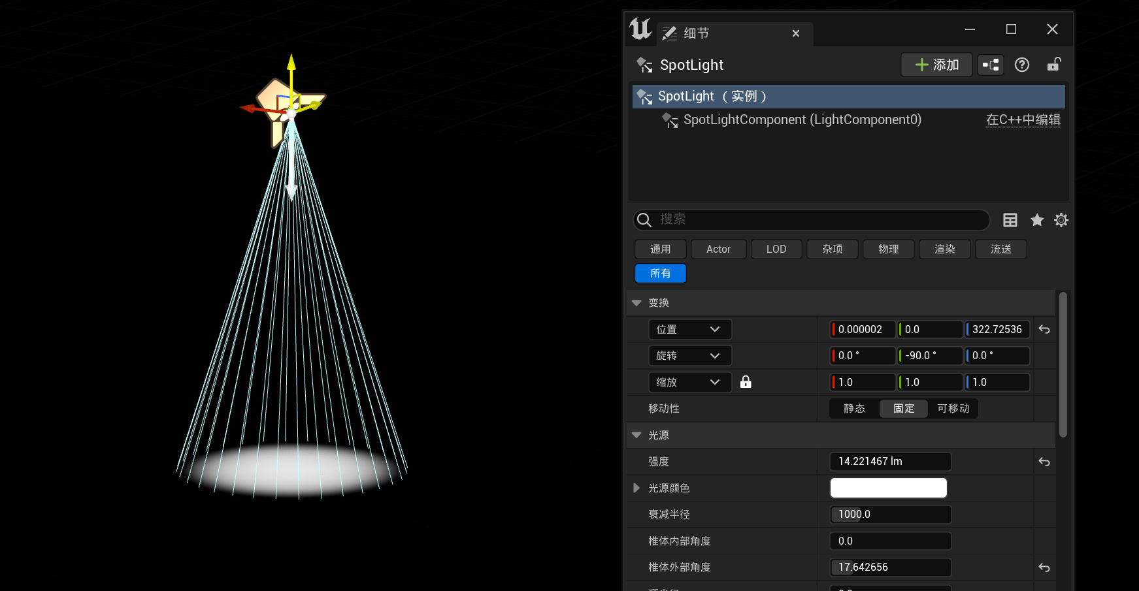The width and height of the screenshot is (1139, 591).
Task: Click the favorites star icon
Action: point(1036,220)
